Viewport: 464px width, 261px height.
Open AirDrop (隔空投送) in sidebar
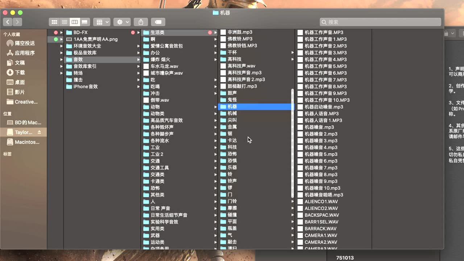[x=25, y=43]
